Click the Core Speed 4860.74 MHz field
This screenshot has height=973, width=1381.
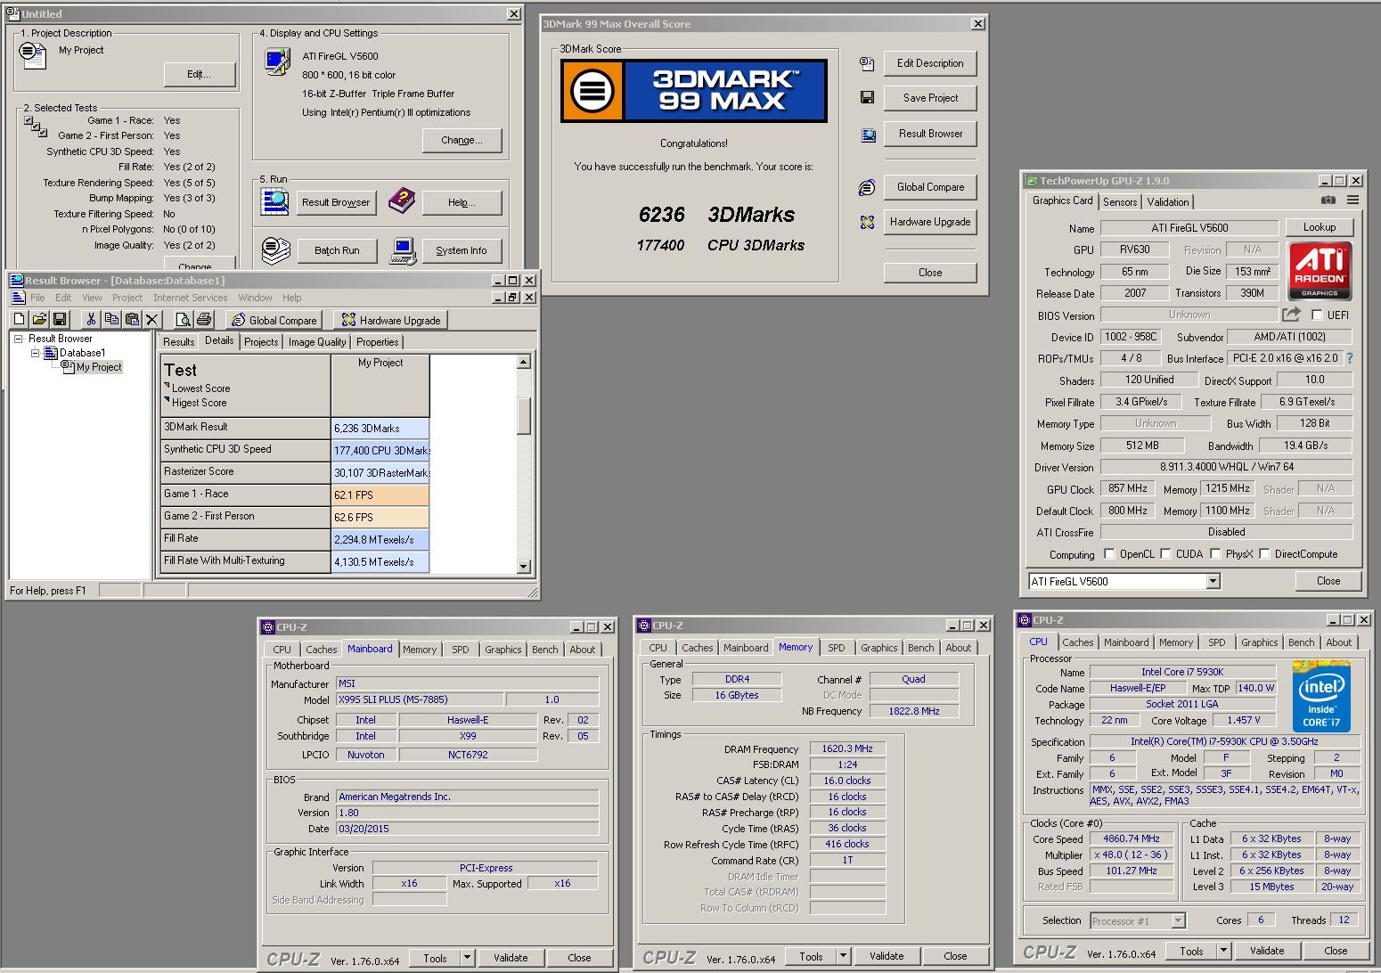click(1132, 839)
